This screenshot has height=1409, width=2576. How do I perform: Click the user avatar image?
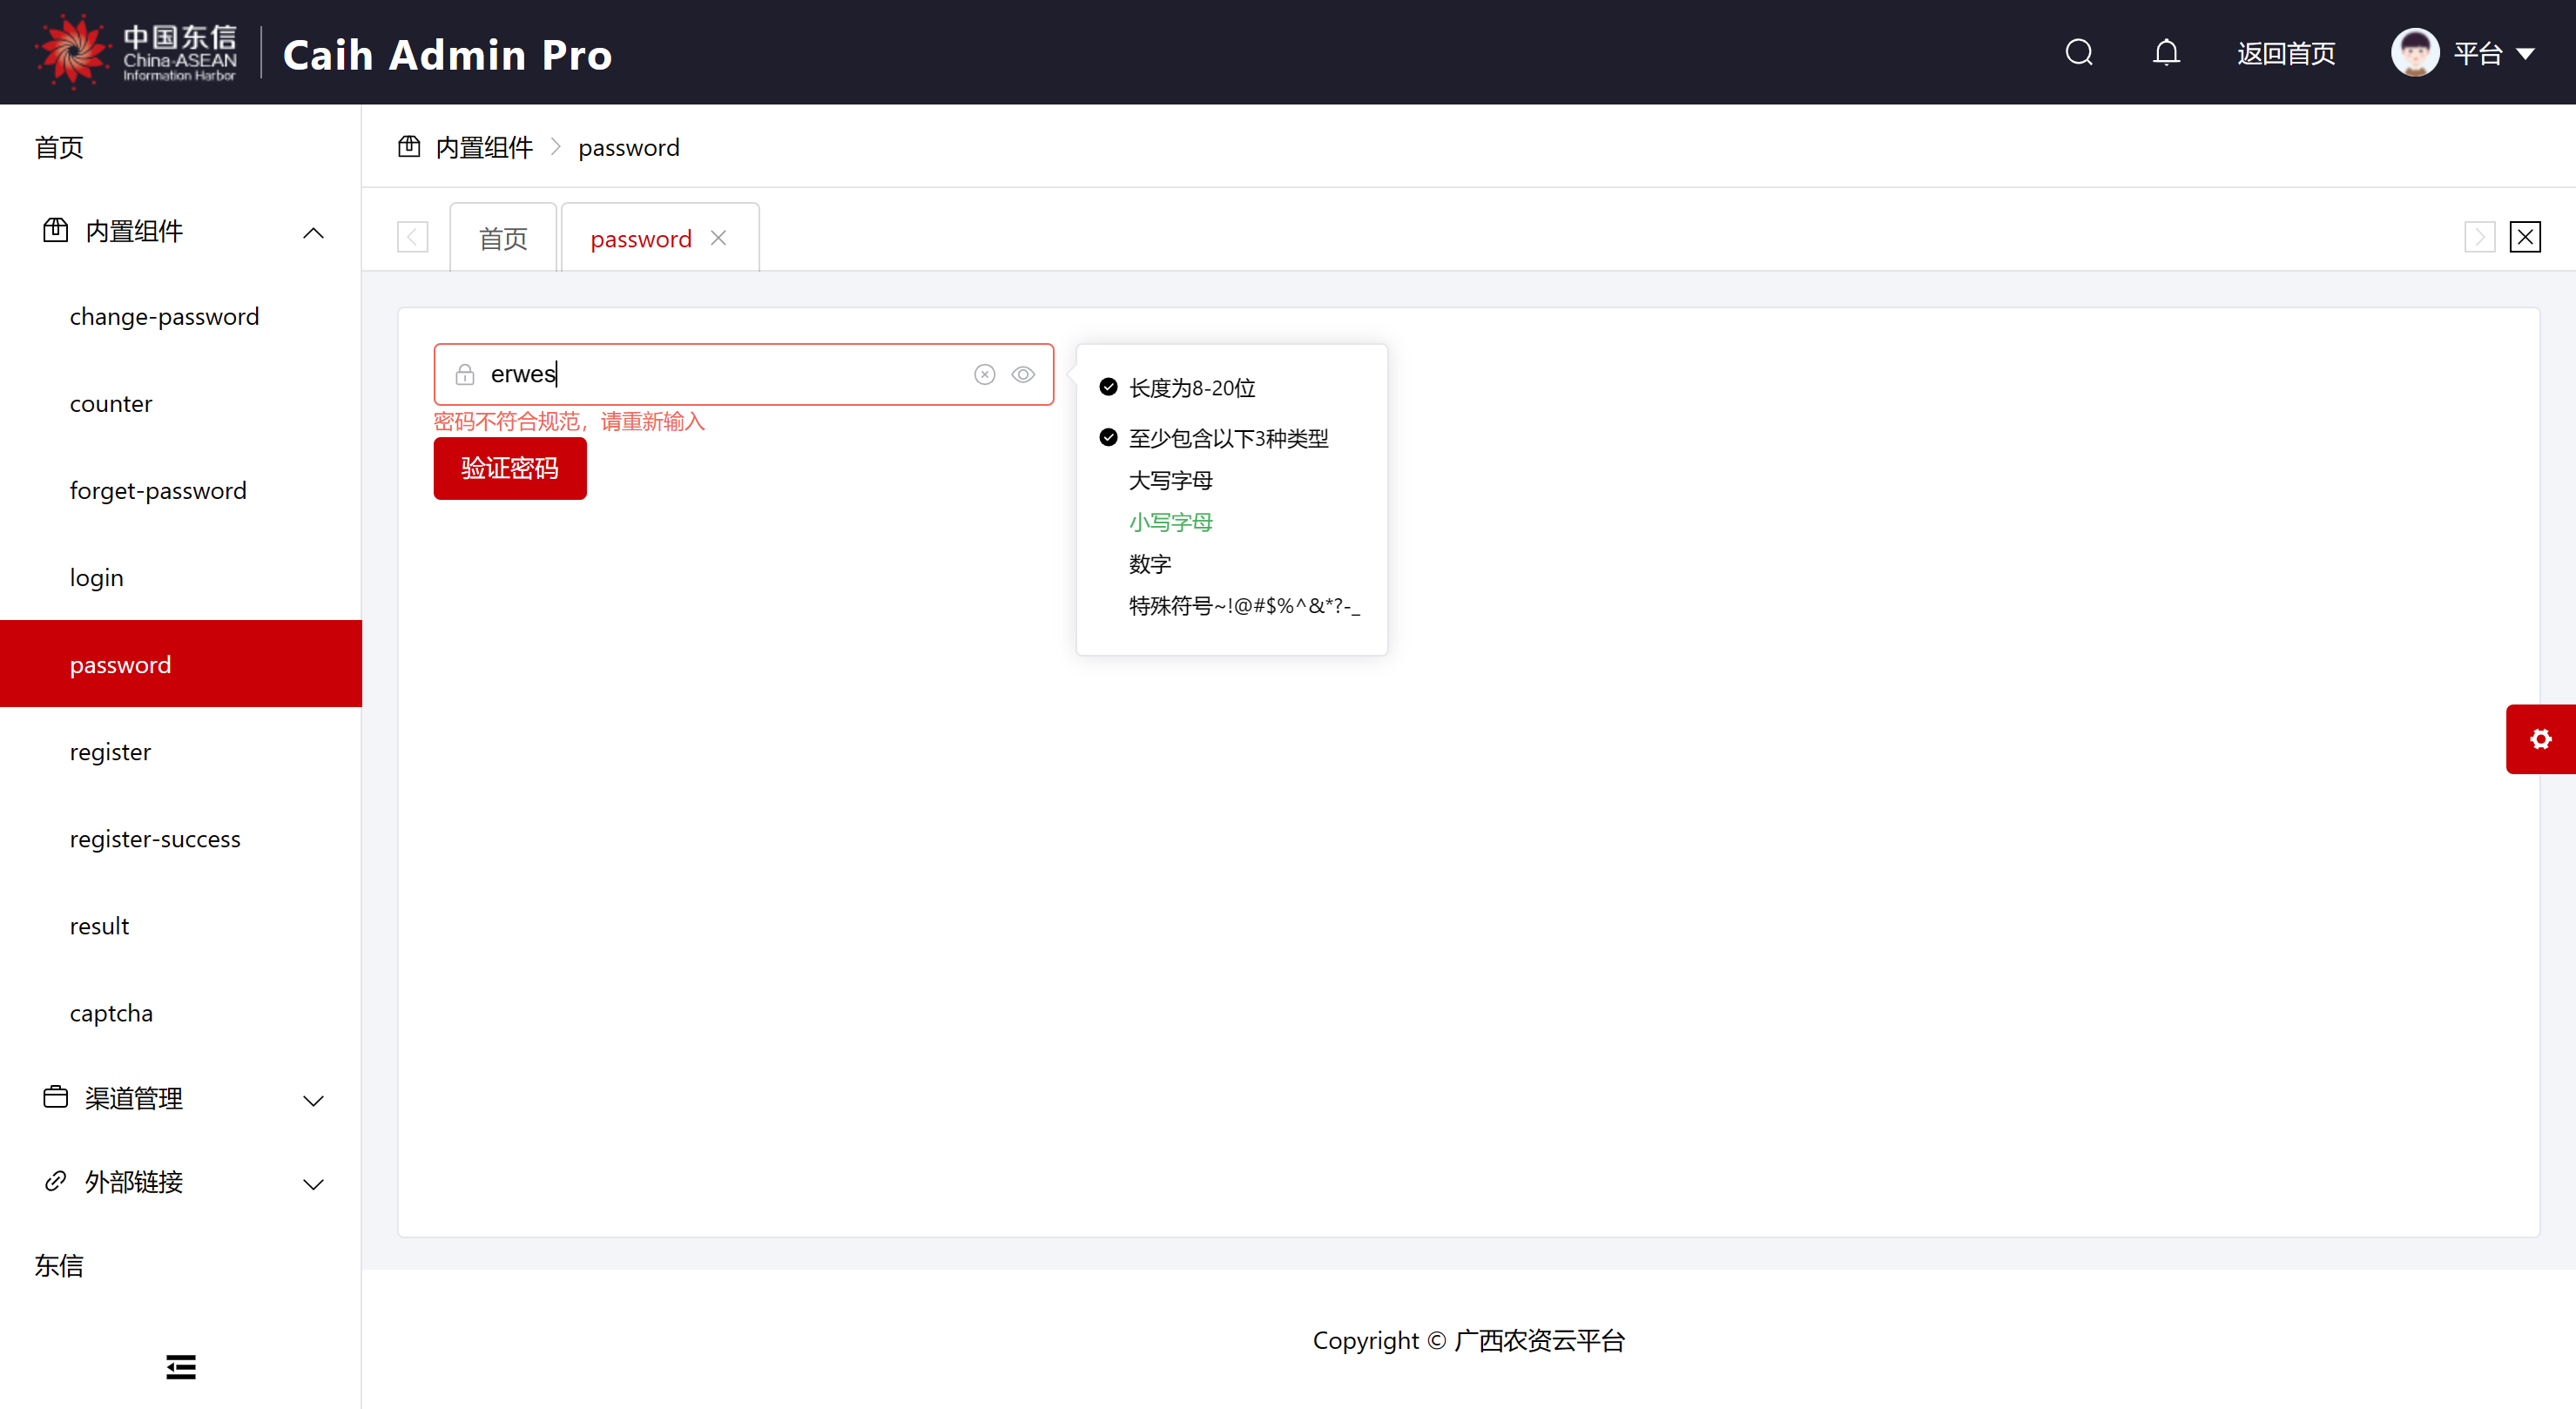pos(2414,52)
